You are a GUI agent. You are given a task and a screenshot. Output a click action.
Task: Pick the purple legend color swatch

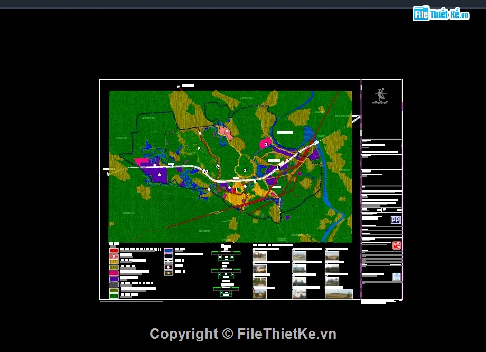pyautogui.click(x=114, y=279)
